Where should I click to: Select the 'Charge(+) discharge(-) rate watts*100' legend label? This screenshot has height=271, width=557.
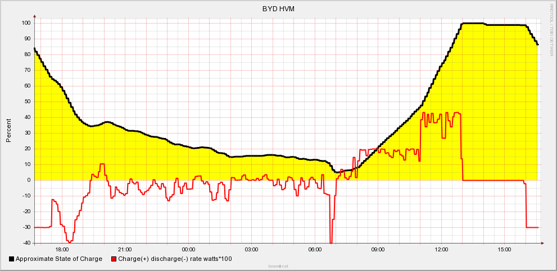(175, 259)
